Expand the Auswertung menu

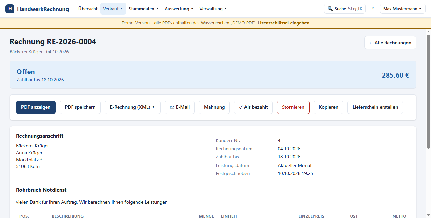click(x=179, y=9)
